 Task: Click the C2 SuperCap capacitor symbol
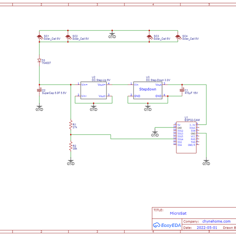click(39, 90)
